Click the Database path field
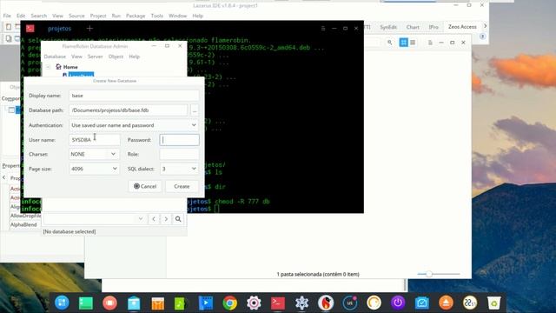Viewport: 556px width, 313px height. 128,110
